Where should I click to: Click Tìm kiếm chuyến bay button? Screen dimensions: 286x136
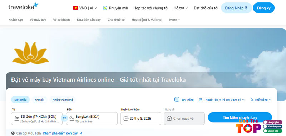coord(240,117)
